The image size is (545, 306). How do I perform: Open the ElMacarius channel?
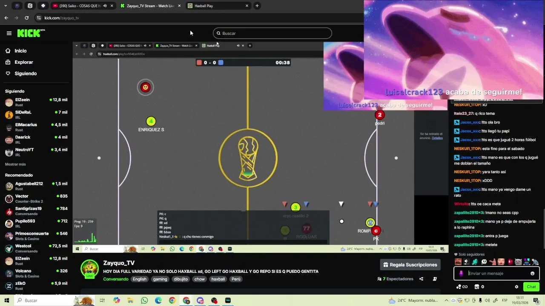(x=36, y=127)
